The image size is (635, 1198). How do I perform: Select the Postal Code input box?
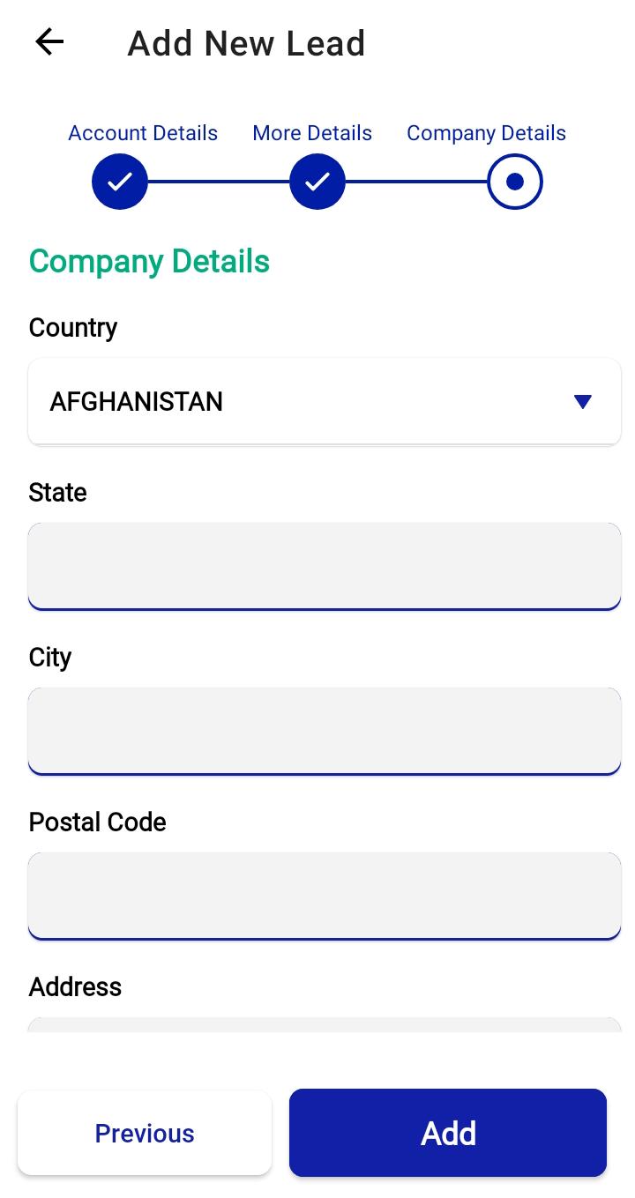[x=325, y=895]
